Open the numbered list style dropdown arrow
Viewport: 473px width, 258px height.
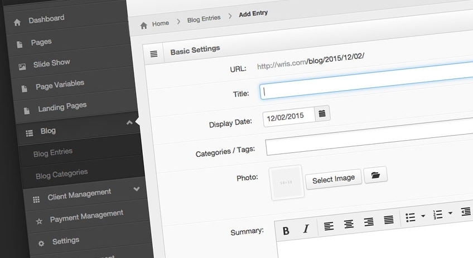(450, 213)
